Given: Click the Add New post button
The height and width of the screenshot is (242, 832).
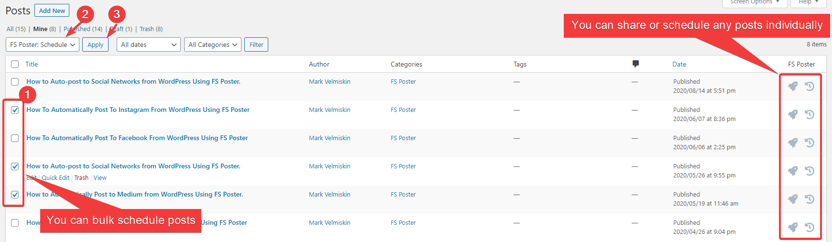Looking at the screenshot, I should [52, 11].
